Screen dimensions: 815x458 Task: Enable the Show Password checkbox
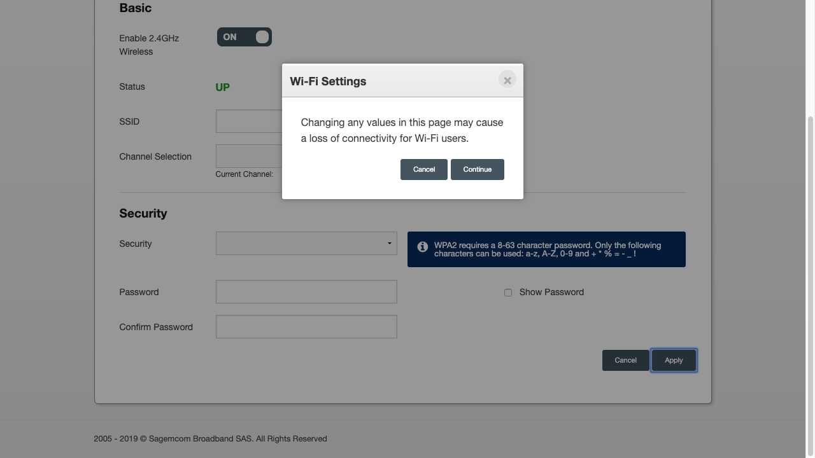click(507, 292)
